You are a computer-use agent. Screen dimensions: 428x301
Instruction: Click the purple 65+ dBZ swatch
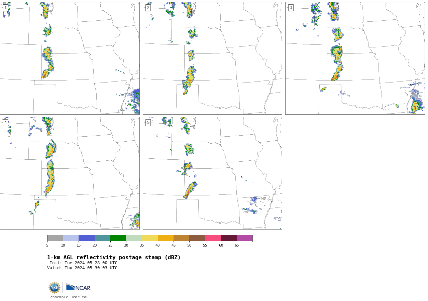click(245, 238)
